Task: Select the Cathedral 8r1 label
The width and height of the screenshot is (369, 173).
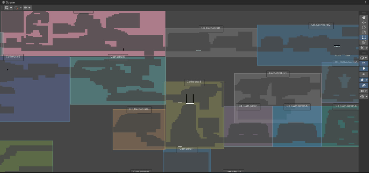Action: coord(277,73)
